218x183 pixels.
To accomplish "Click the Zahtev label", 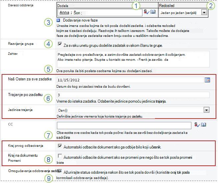I will 13,54.
